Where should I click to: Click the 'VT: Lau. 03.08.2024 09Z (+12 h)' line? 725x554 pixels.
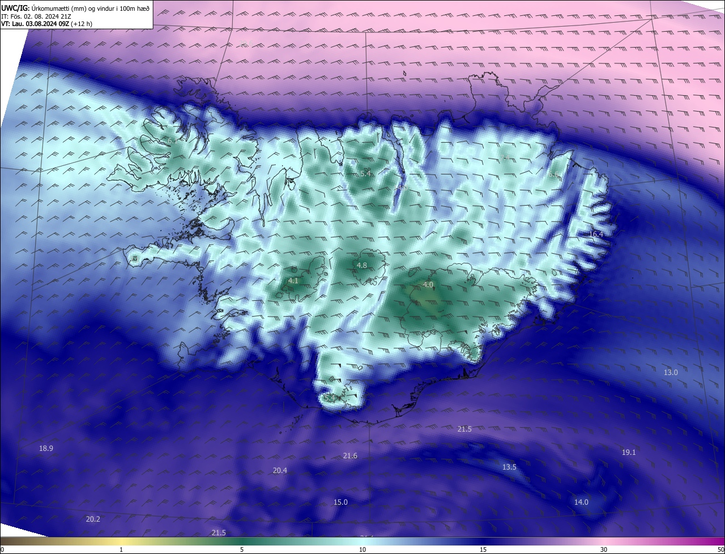[46, 24]
